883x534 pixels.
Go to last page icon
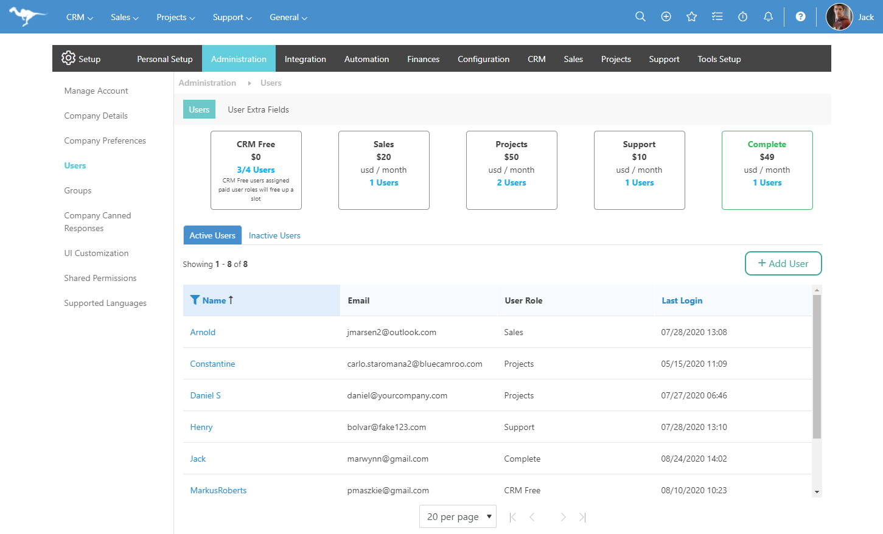click(582, 517)
